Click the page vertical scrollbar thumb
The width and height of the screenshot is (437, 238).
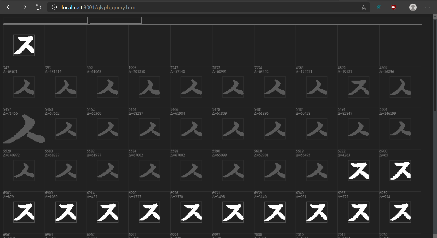435,65
